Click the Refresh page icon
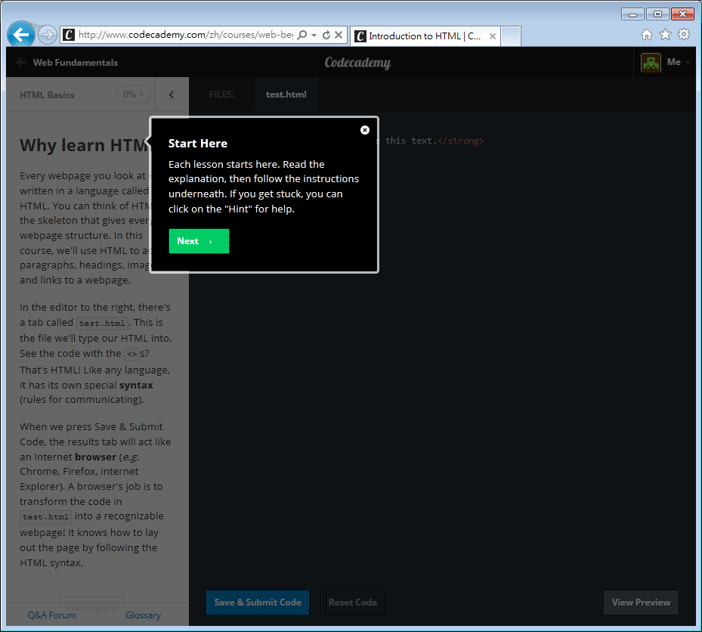Viewport: 702px width, 632px height. click(x=326, y=35)
